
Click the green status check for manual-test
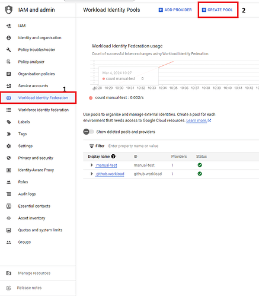point(200,165)
